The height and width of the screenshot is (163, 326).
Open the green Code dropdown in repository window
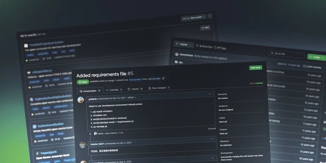tap(316, 57)
